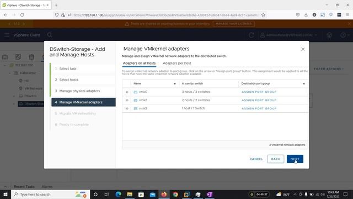Collapse the 192.168.1.100 tree node
Screen dimensions: 353x199
click(x=5, y=65)
